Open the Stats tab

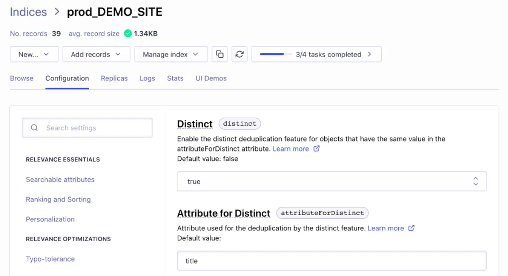click(175, 78)
